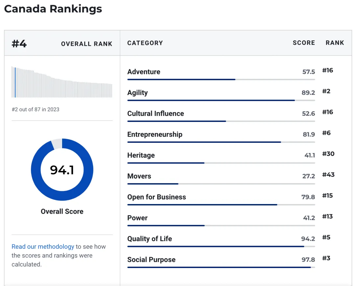
Task: Select the Agility category label
Action: [x=137, y=93]
